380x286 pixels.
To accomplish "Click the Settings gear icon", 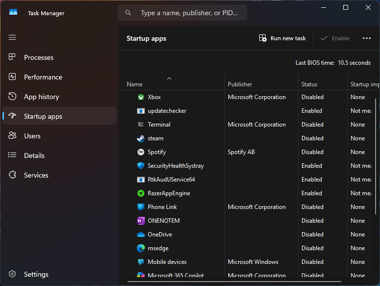I will [12, 274].
